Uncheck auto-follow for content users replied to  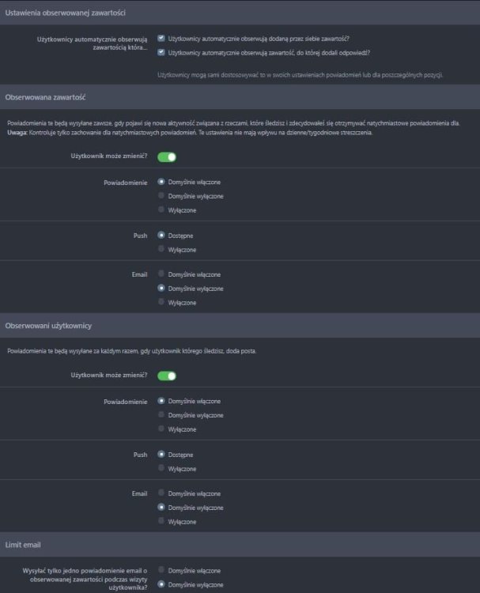[x=161, y=53]
